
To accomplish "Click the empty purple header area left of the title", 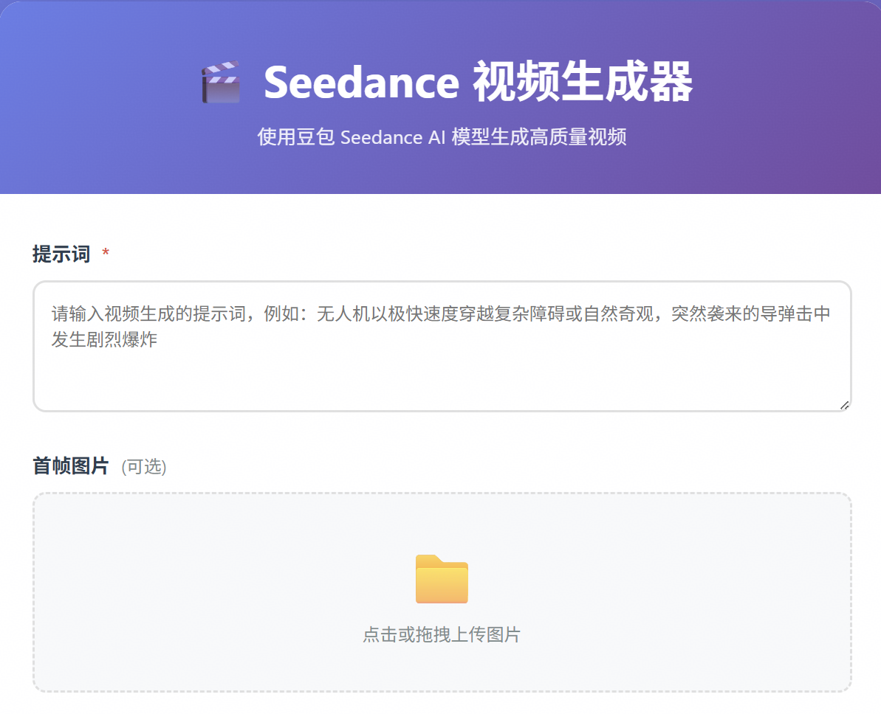I will click(96, 96).
